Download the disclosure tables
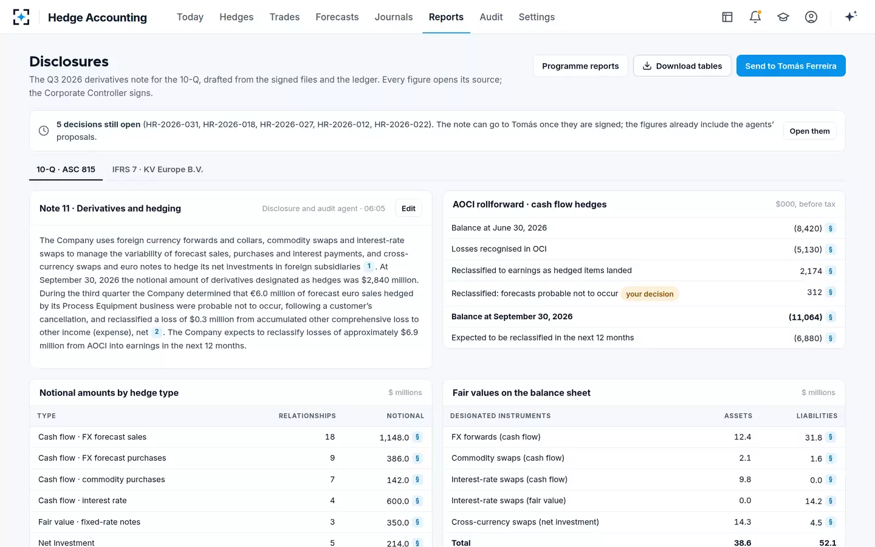Viewport: 875px width, 547px height. [x=682, y=66]
